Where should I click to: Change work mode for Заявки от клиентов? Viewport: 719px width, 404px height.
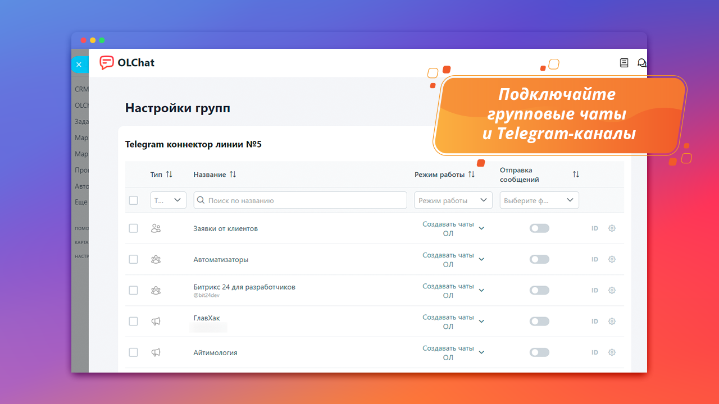pos(453,228)
